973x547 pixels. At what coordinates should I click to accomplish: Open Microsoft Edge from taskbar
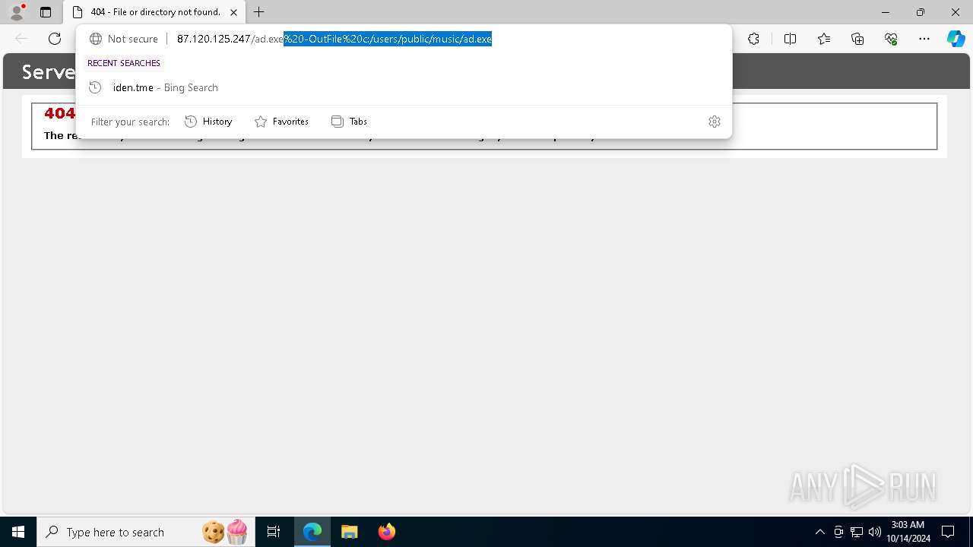tap(312, 532)
